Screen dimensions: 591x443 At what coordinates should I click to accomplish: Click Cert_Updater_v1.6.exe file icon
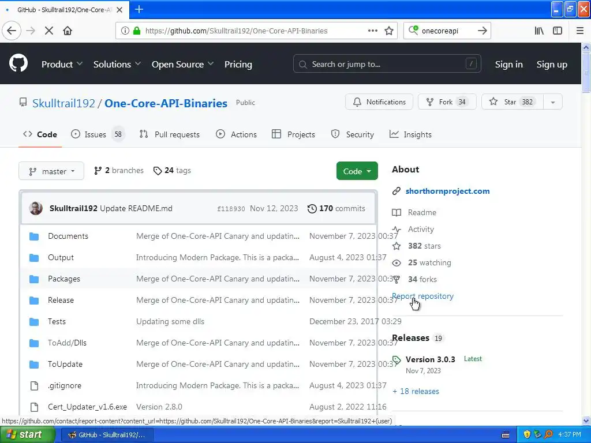34,407
